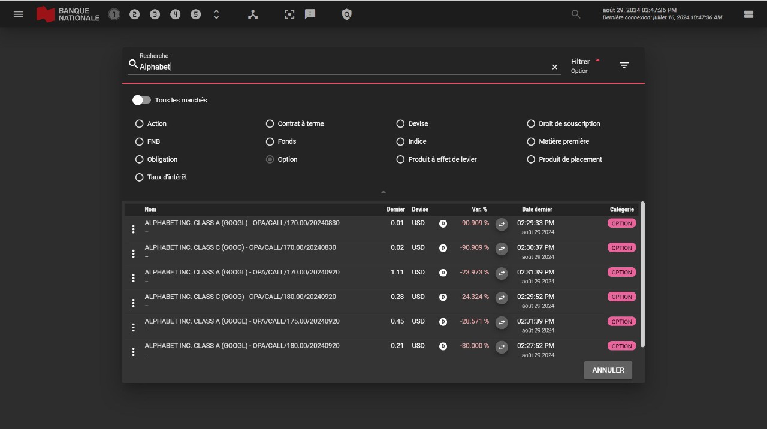This screenshot has height=429, width=767.
Task: Click the ANNULER button
Action: pos(608,370)
